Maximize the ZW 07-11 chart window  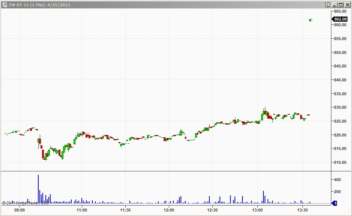(x=340, y=5)
